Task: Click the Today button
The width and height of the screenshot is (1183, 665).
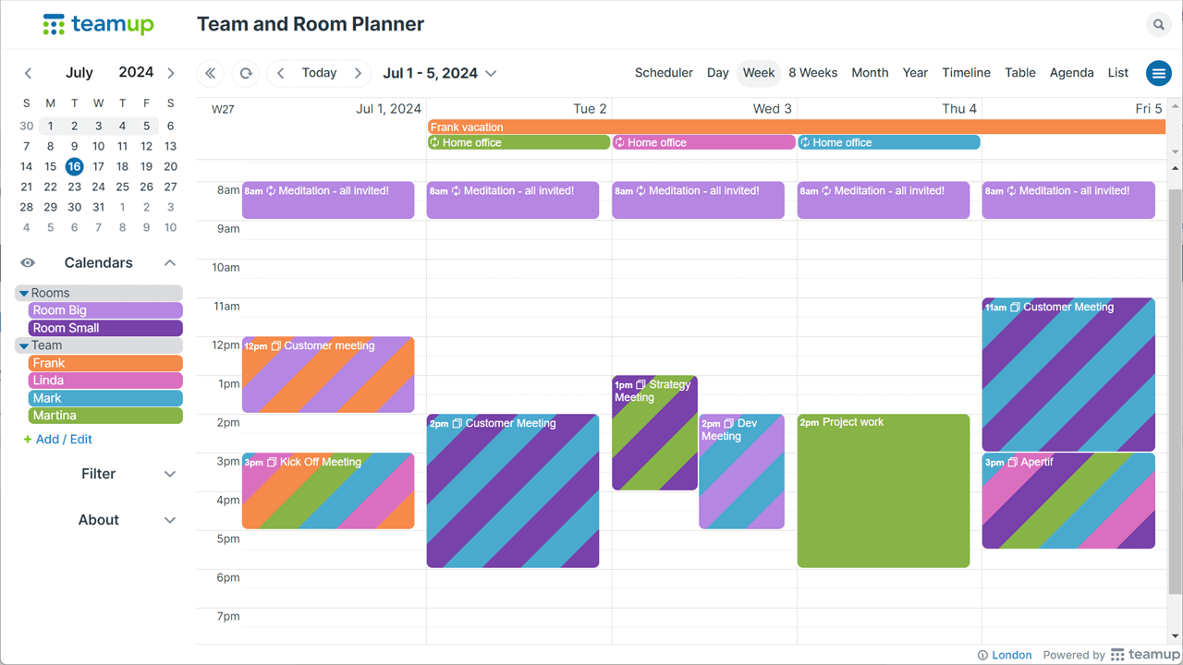Action: tap(320, 73)
